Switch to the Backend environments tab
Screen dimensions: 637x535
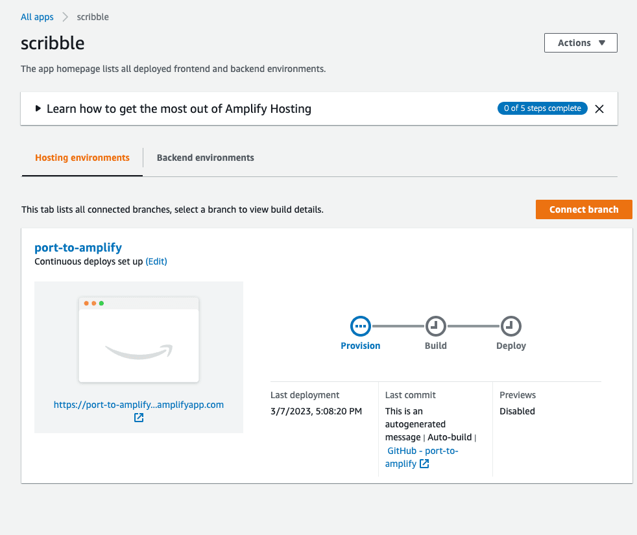coord(205,157)
